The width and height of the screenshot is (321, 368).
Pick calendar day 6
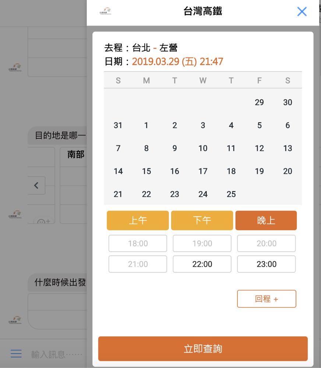coord(288,125)
